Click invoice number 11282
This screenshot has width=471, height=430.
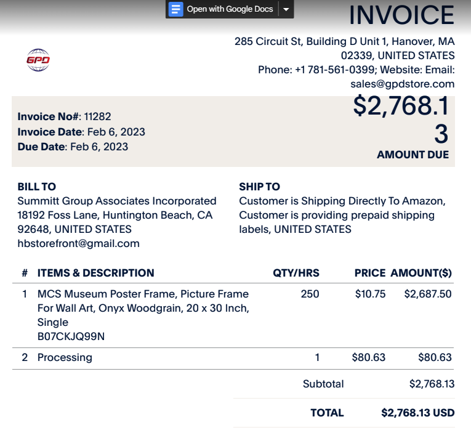[x=97, y=116]
